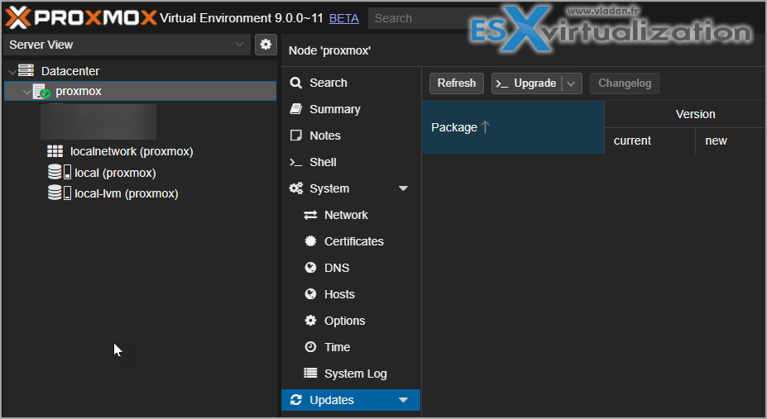
Task: Click the DNS globe icon
Action: pyautogui.click(x=310, y=268)
